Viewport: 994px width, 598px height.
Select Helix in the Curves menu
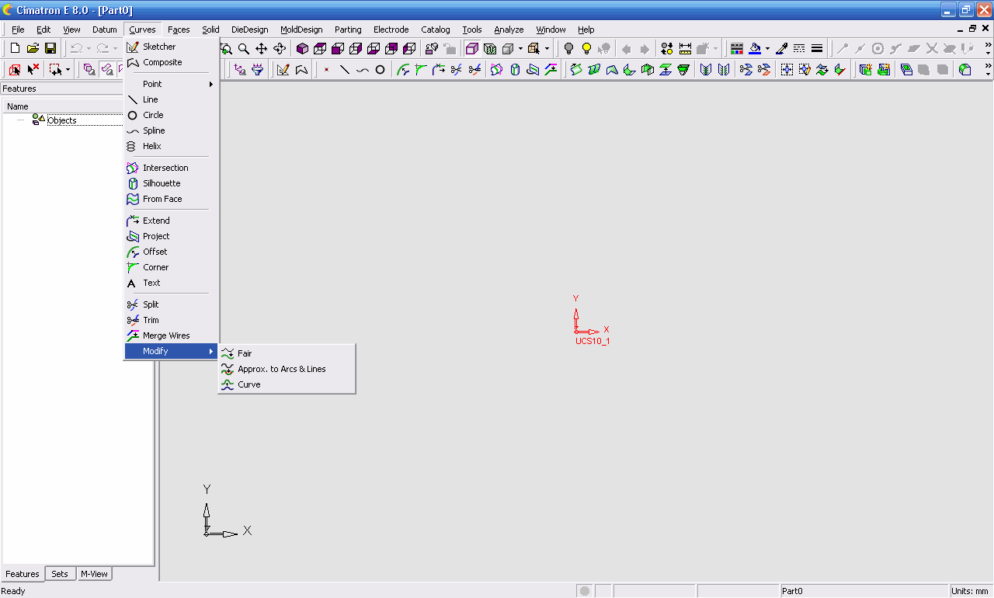click(172, 146)
